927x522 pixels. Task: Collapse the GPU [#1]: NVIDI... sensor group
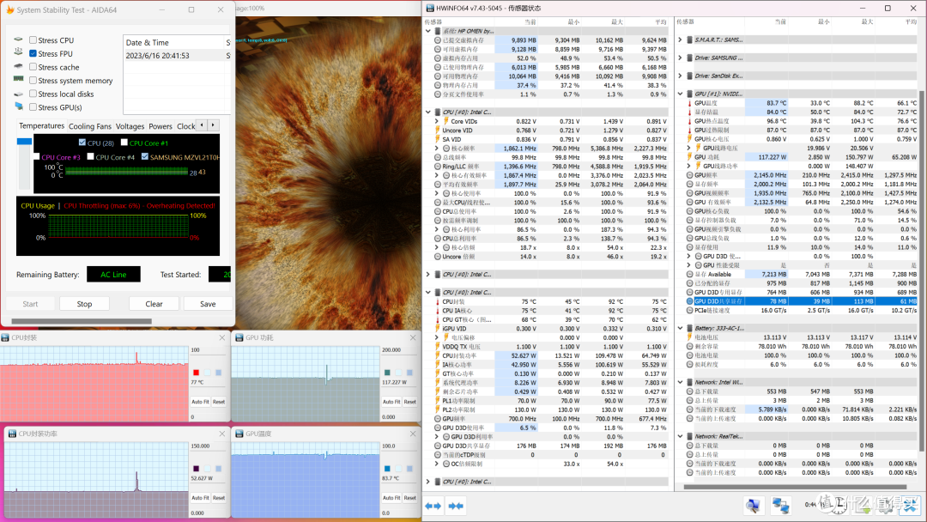[681, 94]
